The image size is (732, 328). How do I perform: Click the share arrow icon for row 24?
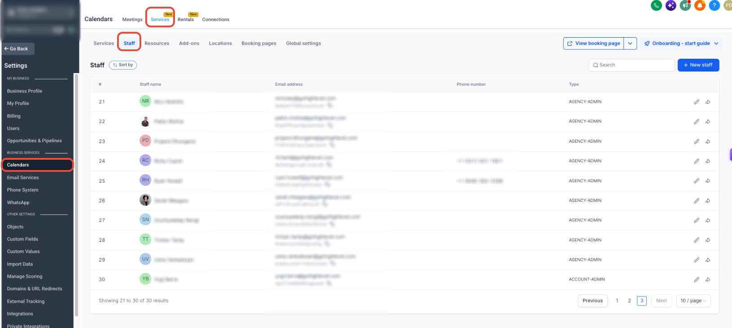click(708, 161)
